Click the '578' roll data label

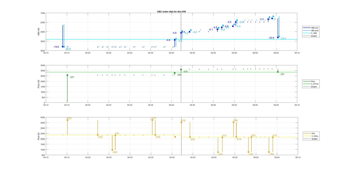click(x=183, y=121)
